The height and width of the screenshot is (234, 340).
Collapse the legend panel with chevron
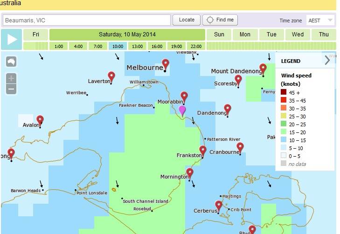[327, 60]
